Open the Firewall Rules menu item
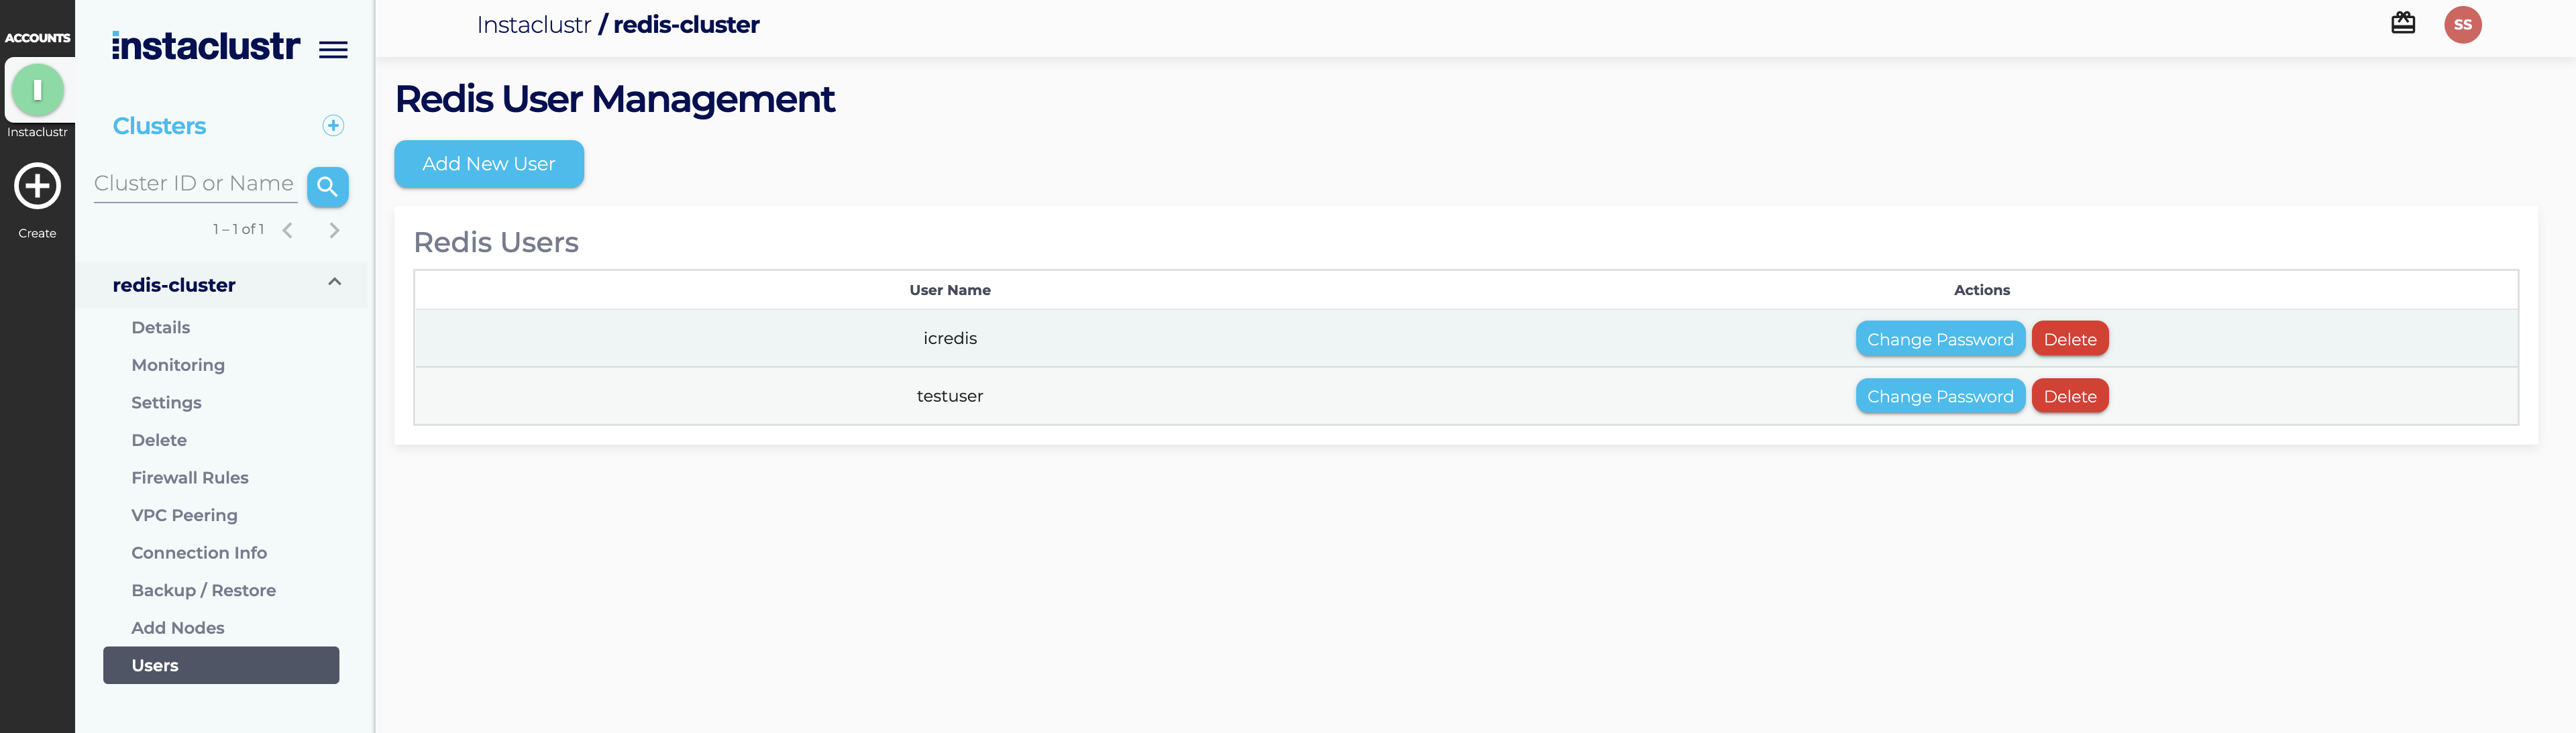 pyautogui.click(x=190, y=478)
